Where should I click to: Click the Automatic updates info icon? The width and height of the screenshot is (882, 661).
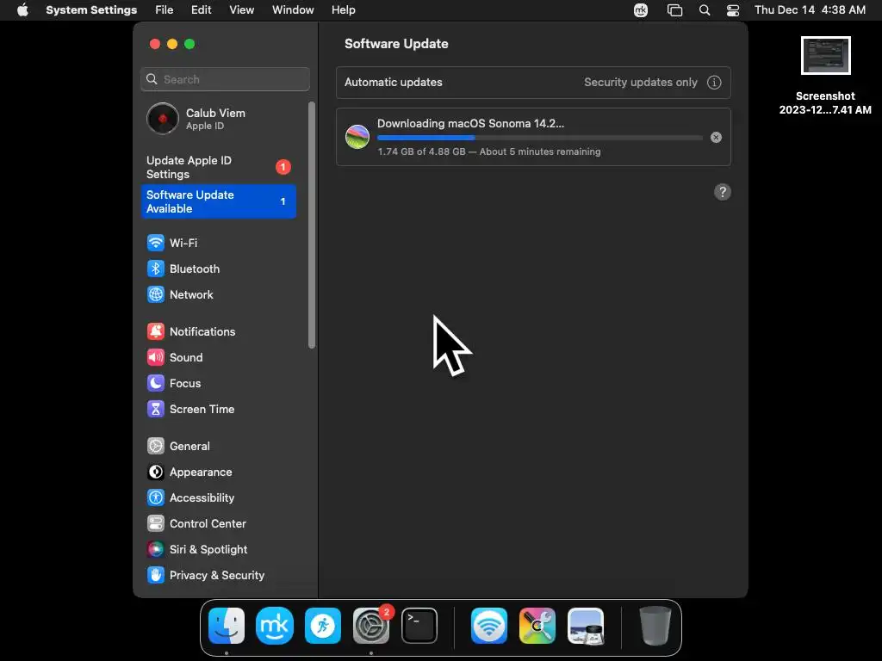(x=714, y=83)
